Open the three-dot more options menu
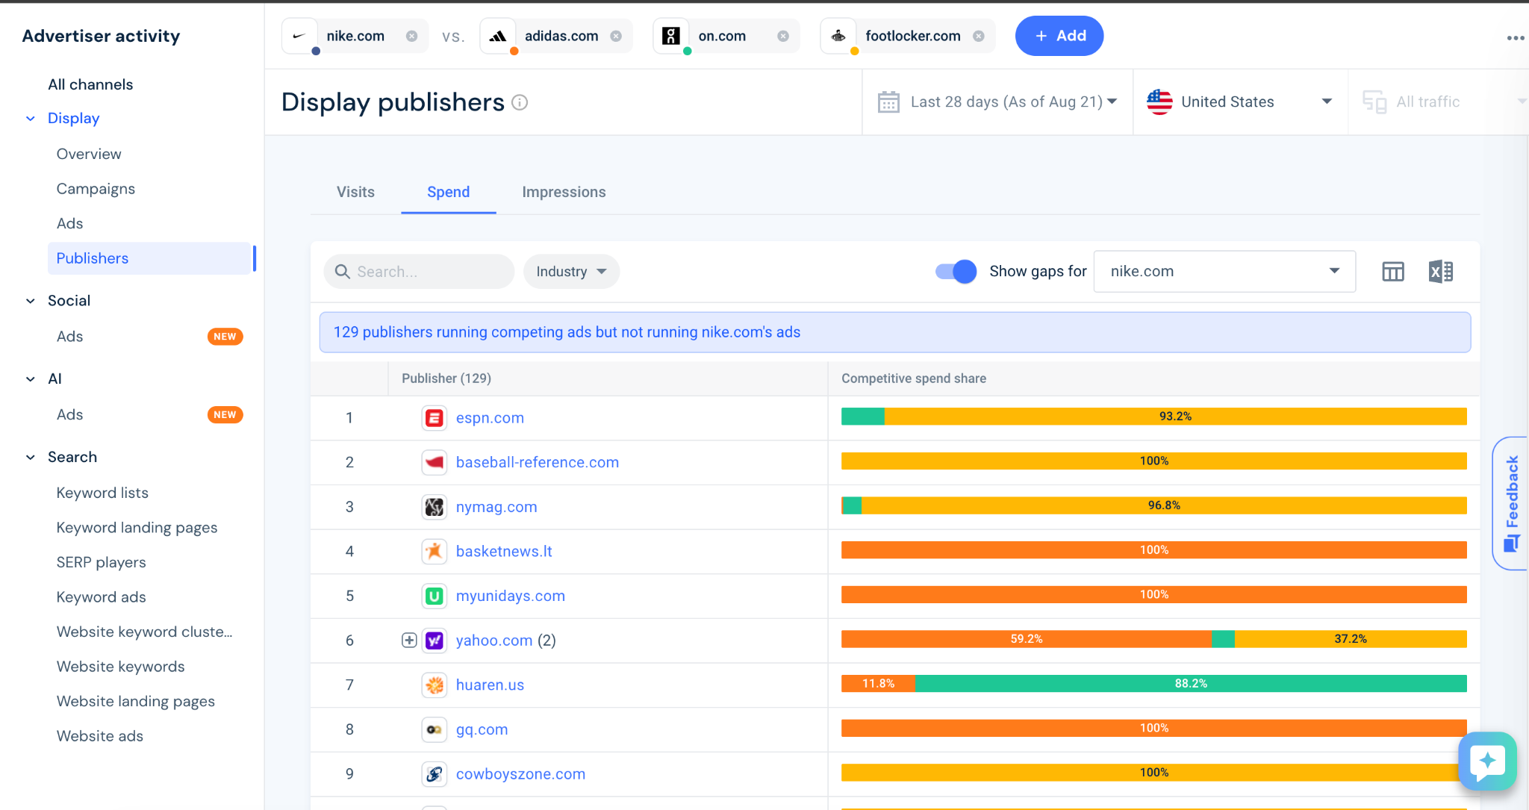Screen dimensions: 1529x810 tap(1516, 38)
